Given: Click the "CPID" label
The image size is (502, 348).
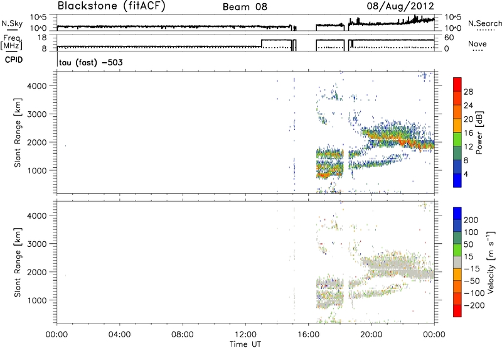Looking at the screenshot, I should click(14, 60).
